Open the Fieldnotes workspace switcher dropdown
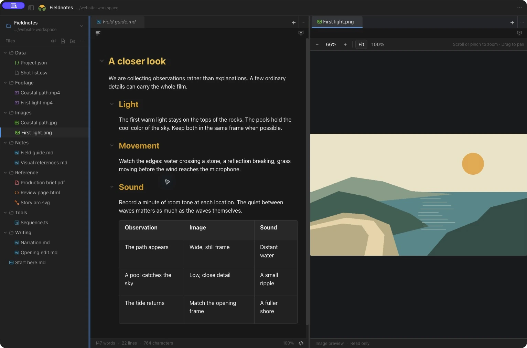 coord(82,26)
